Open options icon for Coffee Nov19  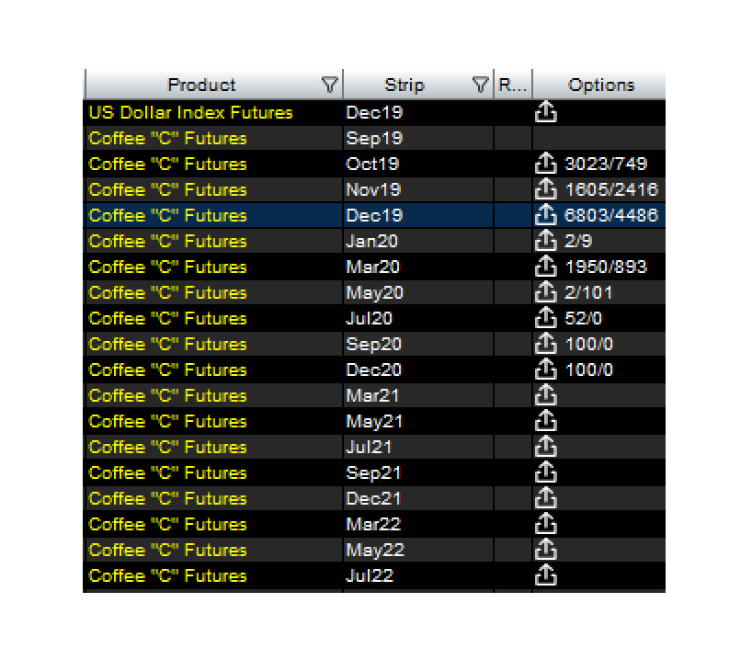pos(546,190)
